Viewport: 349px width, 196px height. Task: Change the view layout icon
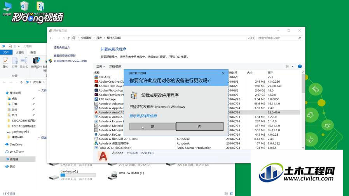[x=287, y=66]
